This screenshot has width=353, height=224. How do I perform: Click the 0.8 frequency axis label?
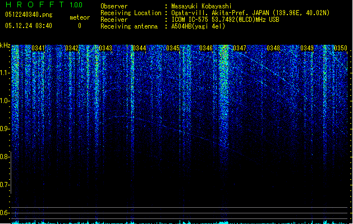tap(4, 157)
